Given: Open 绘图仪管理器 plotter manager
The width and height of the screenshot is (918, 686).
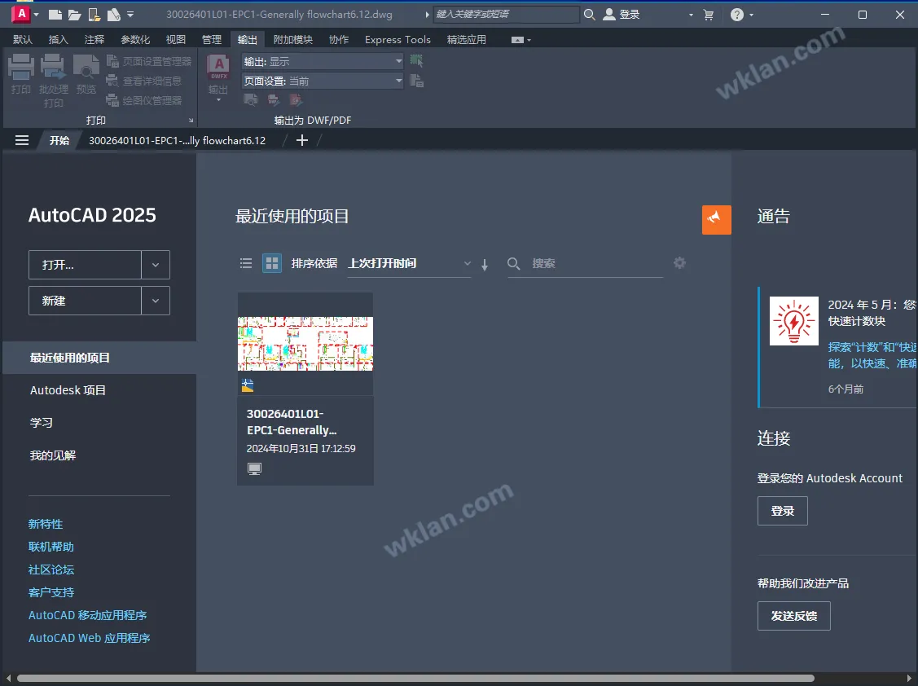Looking at the screenshot, I should point(144,101).
